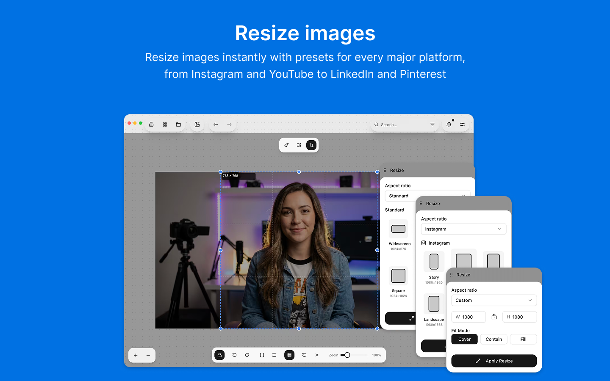Open the Standard aspect ratio dropdown
The width and height of the screenshot is (610, 381).
click(427, 196)
